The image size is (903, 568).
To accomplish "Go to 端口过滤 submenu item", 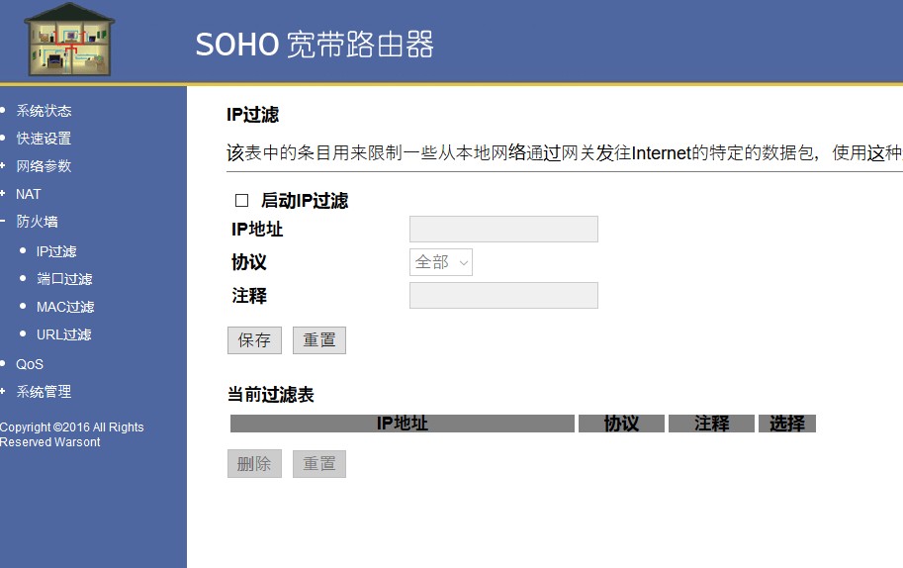I will click(64, 279).
